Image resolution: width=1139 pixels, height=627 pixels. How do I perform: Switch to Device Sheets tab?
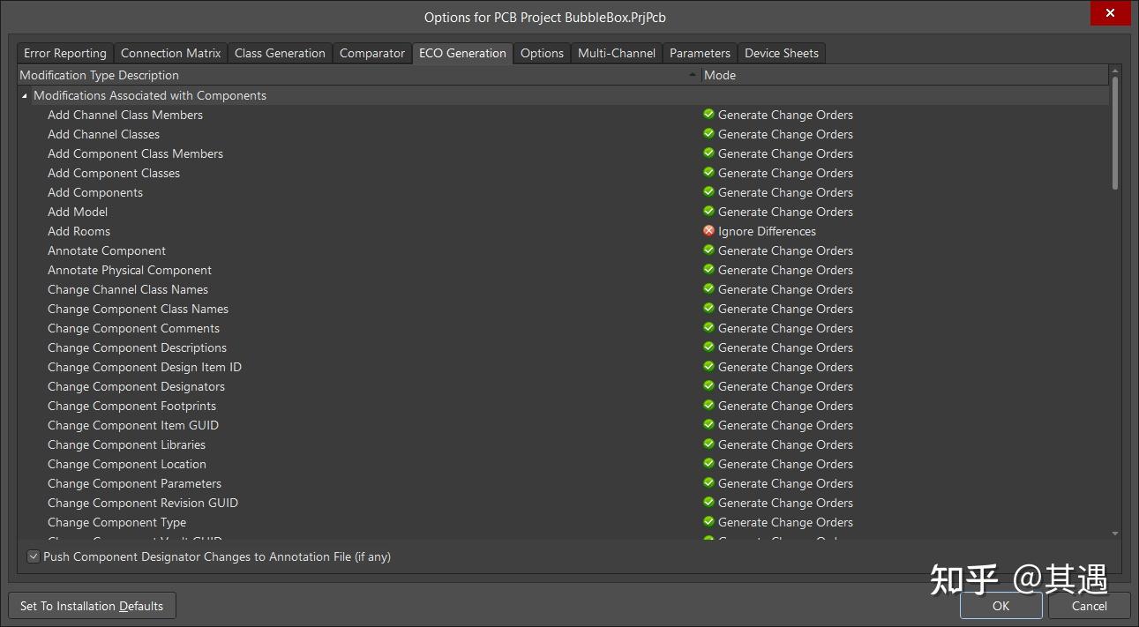[x=782, y=53]
